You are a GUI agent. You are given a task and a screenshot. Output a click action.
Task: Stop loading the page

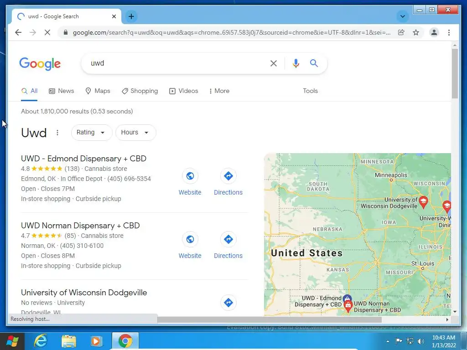tap(47, 32)
